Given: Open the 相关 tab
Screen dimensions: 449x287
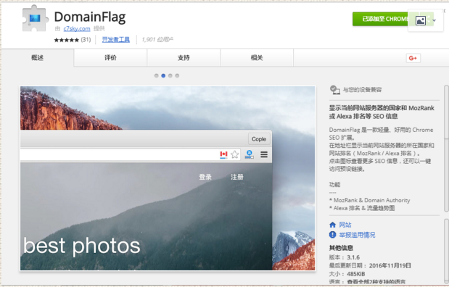Looking at the screenshot, I should [x=257, y=58].
